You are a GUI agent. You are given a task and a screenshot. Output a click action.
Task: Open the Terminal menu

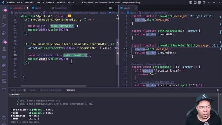61,2
